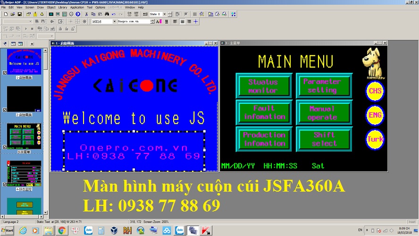Click the text color A icon

pos(159,22)
